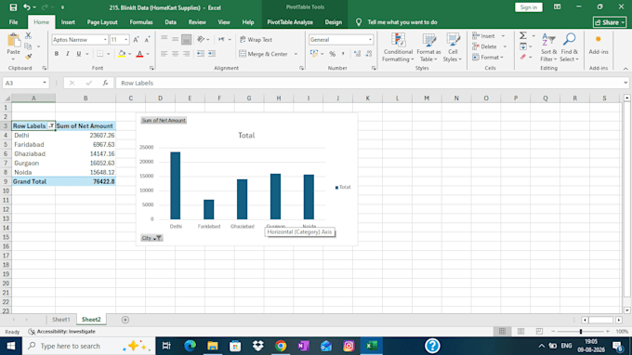Screen dimensions: 632x355
Task: Open Sort & Filter tool
Action: point(548,47)
